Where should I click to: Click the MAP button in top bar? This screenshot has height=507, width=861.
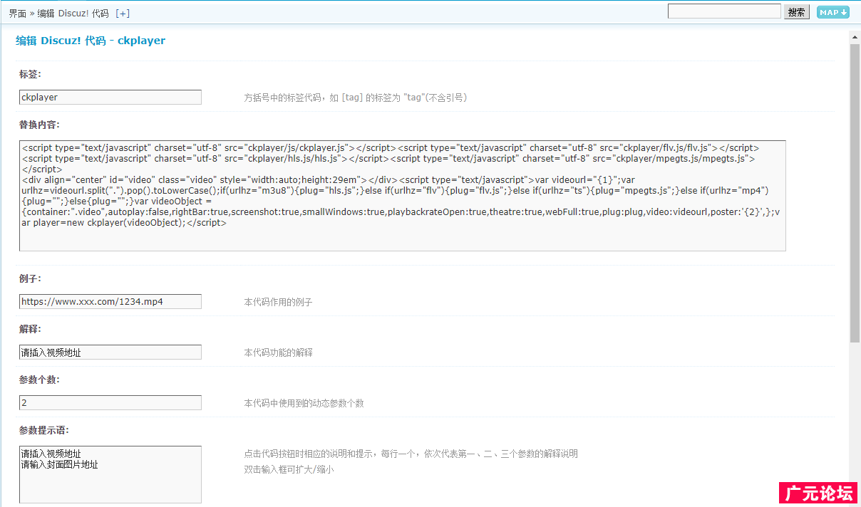click(x=832, y=12)
